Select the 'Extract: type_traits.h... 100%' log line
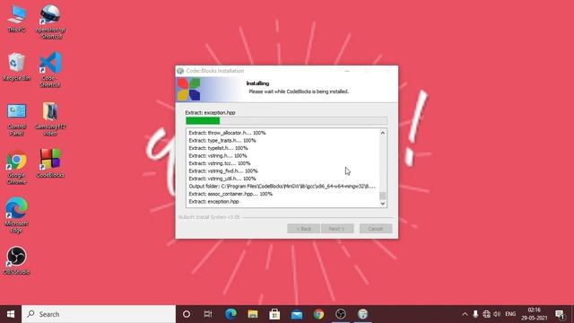Image resolution: width=574 pixels, height=323 pixels. click(x=222, y=141)
